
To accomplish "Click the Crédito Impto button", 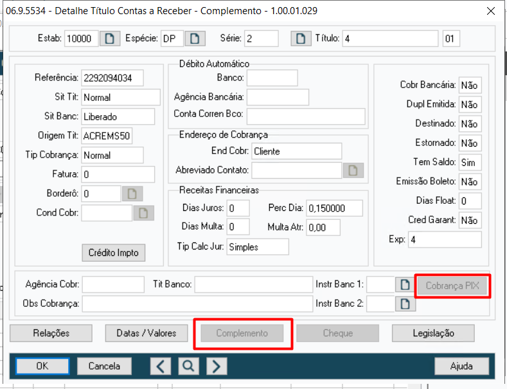I will (114, 253).
